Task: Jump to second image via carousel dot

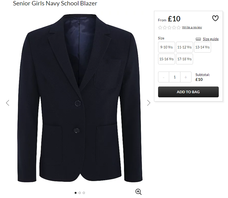Action: point(80,193)
